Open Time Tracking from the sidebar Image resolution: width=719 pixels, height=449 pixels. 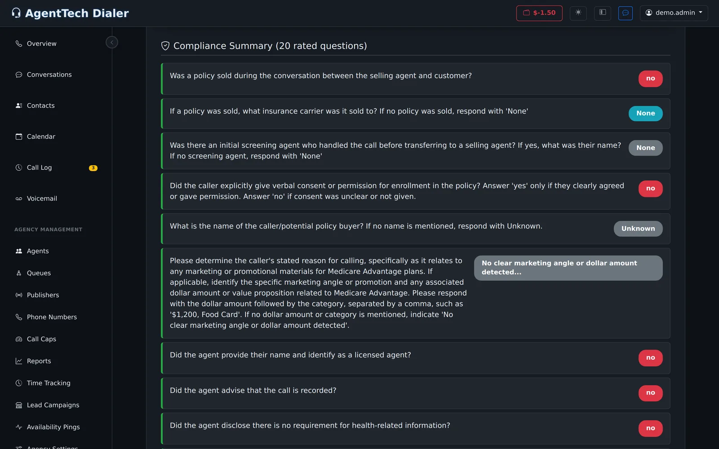click(49, 383)
